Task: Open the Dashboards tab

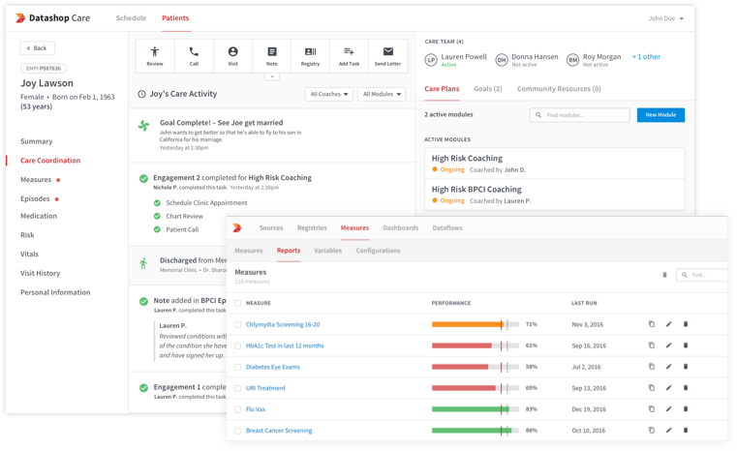Action: pyautogui.click(x=401, y=227)
